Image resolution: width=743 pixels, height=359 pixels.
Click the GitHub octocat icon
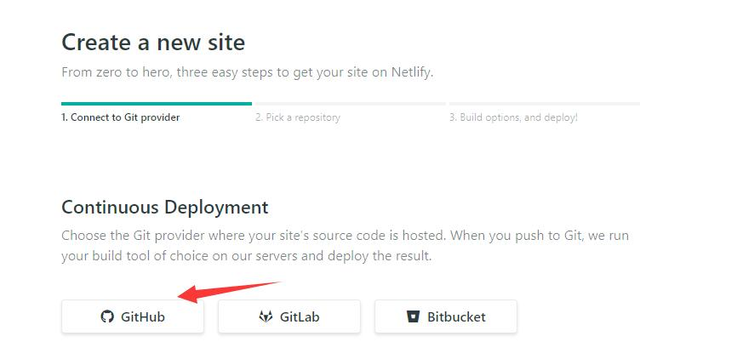tap(107, 316)
